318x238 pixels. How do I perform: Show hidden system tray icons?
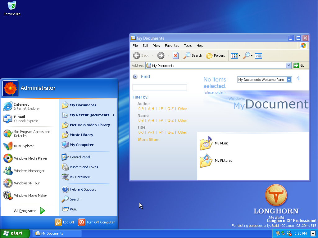point(313,233)
